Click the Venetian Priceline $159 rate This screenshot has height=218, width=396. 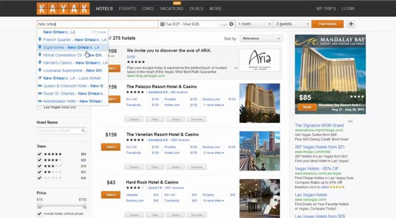(x=181, y=147)
